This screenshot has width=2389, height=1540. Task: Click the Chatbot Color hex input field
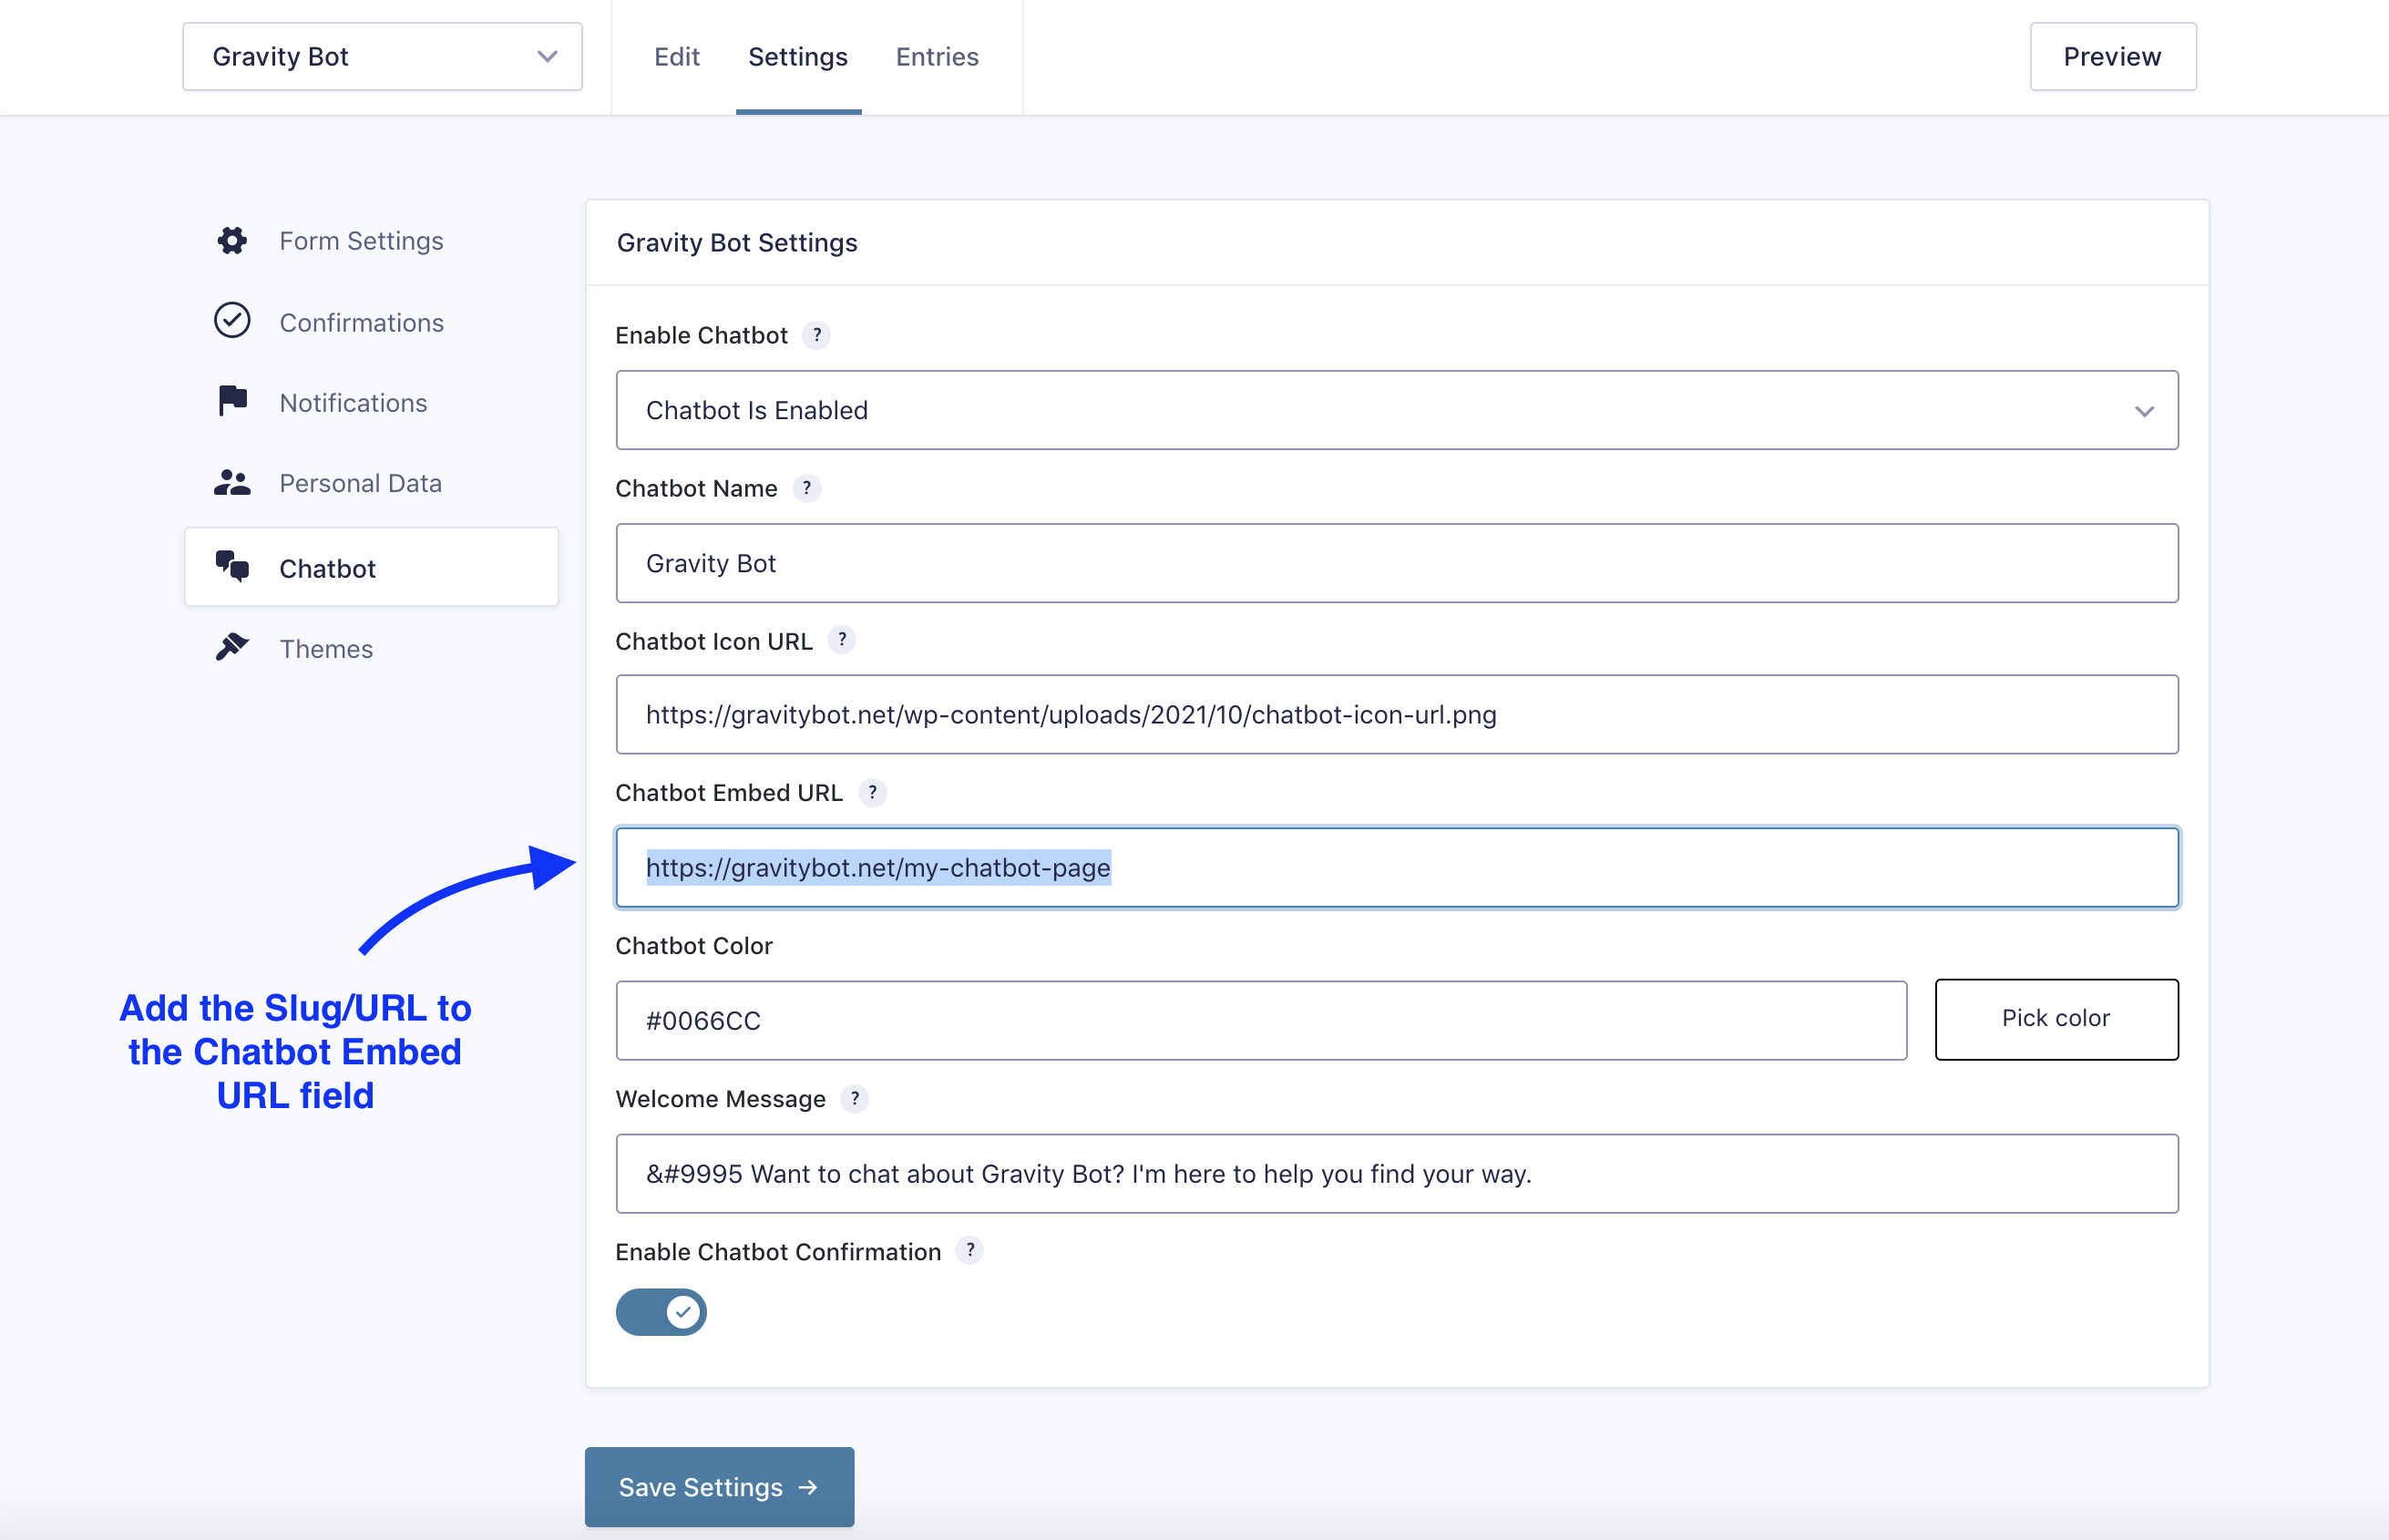pos(1260,1020)
